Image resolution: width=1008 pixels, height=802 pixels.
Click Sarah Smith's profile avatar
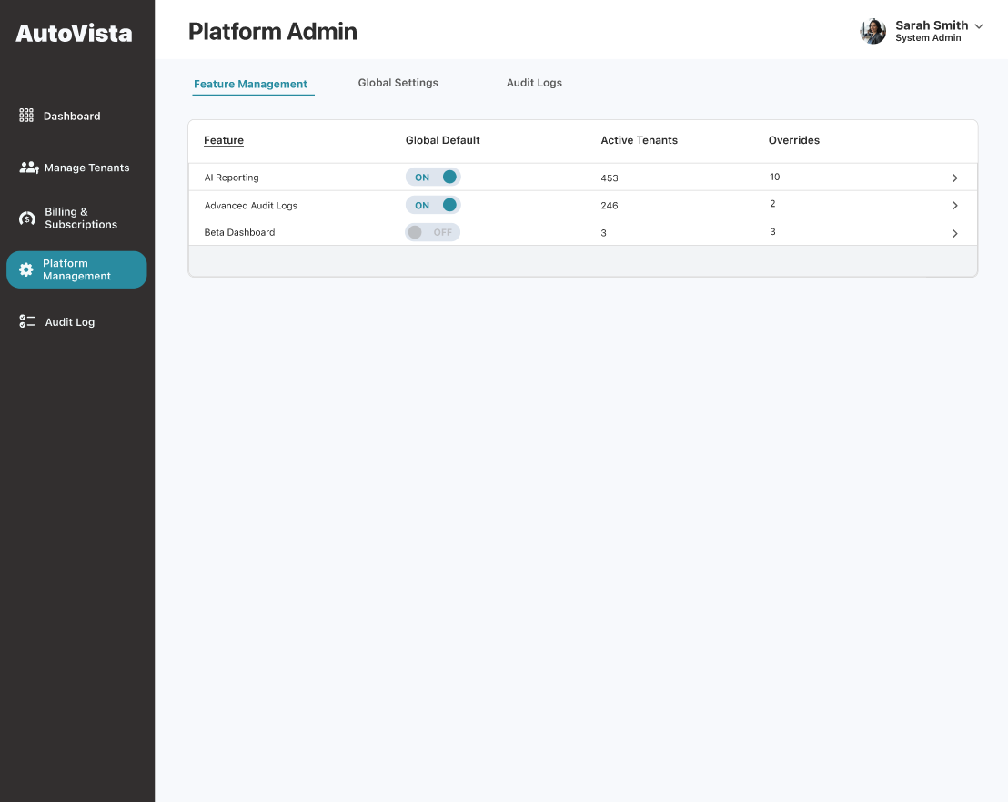[872, 31]
